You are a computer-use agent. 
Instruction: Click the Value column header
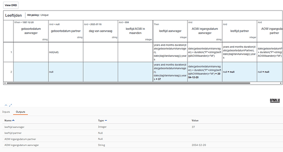tap(195, 121)
